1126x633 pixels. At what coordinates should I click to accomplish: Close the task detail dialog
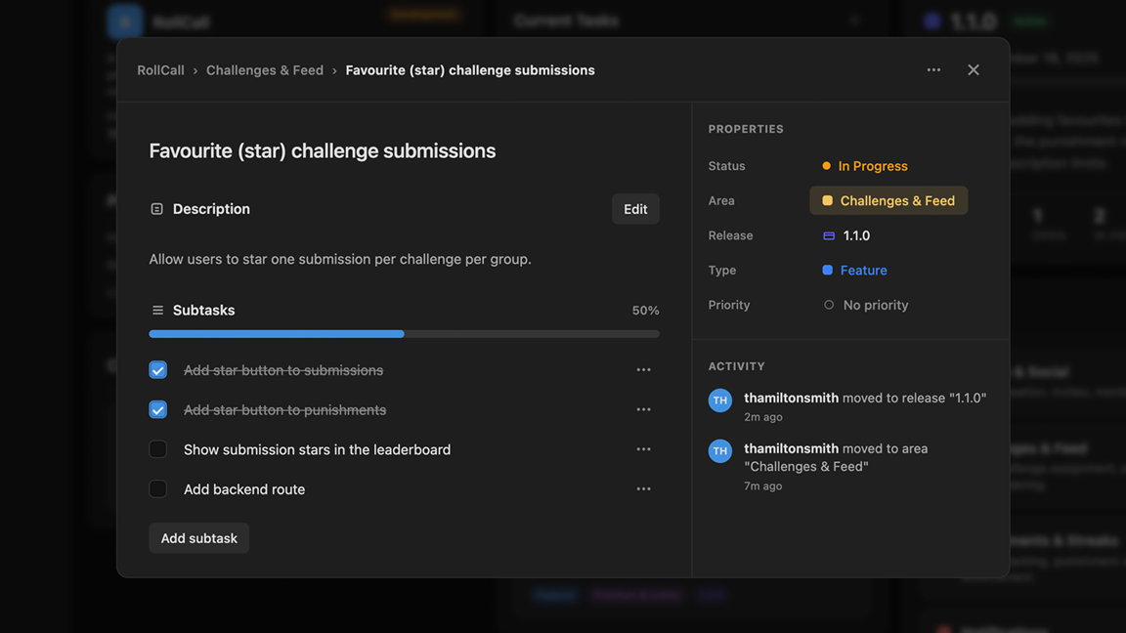(x=974, y=69)
